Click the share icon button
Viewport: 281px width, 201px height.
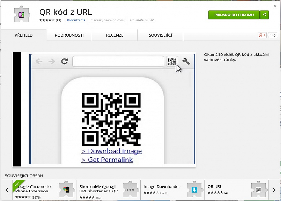point(265,15)
